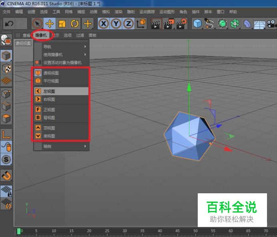Switch to 顶视图 top view
This screenshot has width=277, height=237.
click(61, 128)
